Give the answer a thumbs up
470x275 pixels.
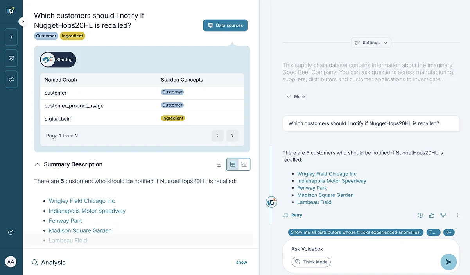432,215
